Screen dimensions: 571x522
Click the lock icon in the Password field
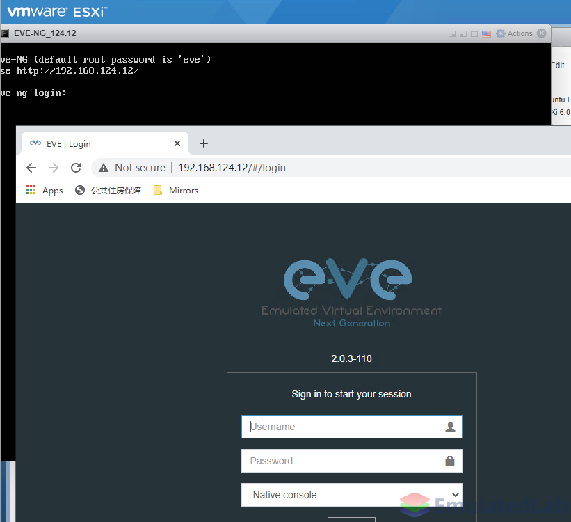tap(450, 461)
